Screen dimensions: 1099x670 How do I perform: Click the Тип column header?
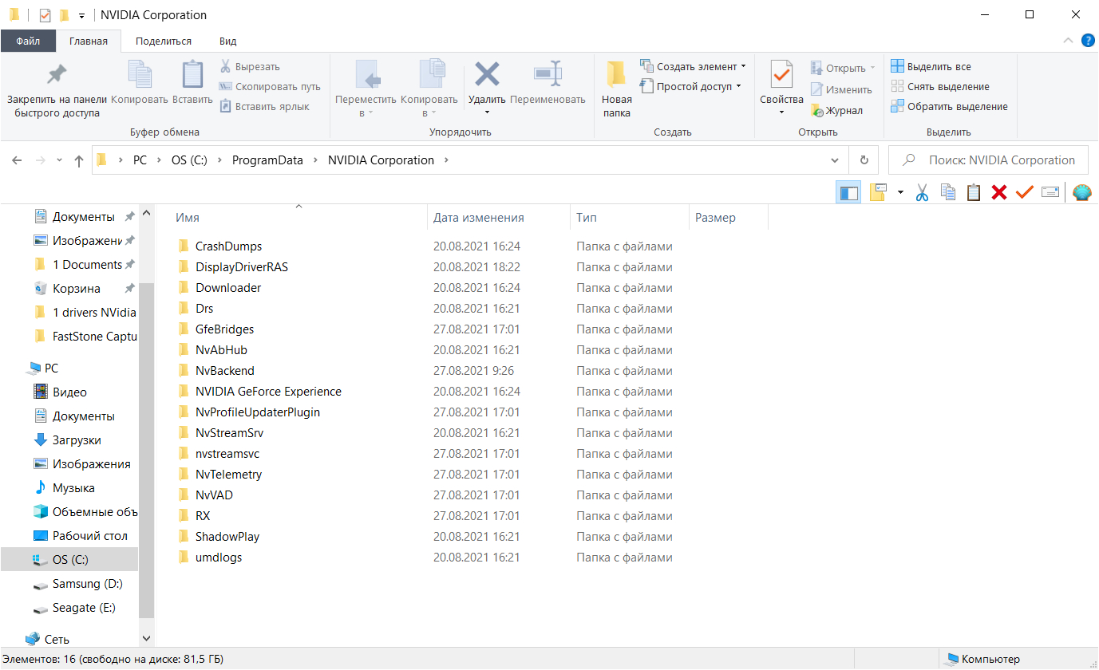pyautogui.click(x=629, y=217)
